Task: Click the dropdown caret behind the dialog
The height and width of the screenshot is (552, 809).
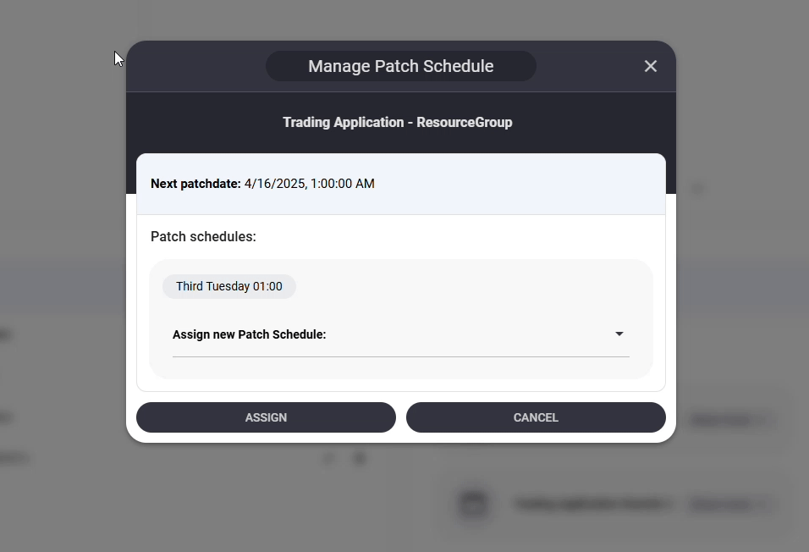Action: pyautogui.click(x=698, y=188)
